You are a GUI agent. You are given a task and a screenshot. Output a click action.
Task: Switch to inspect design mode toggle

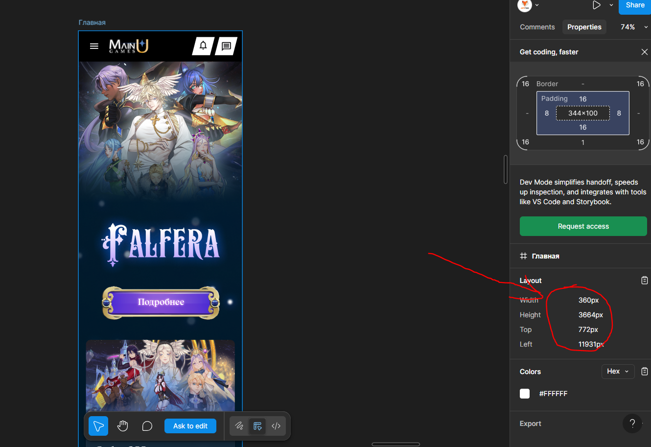pyautogui.click(x=257, y=426)
